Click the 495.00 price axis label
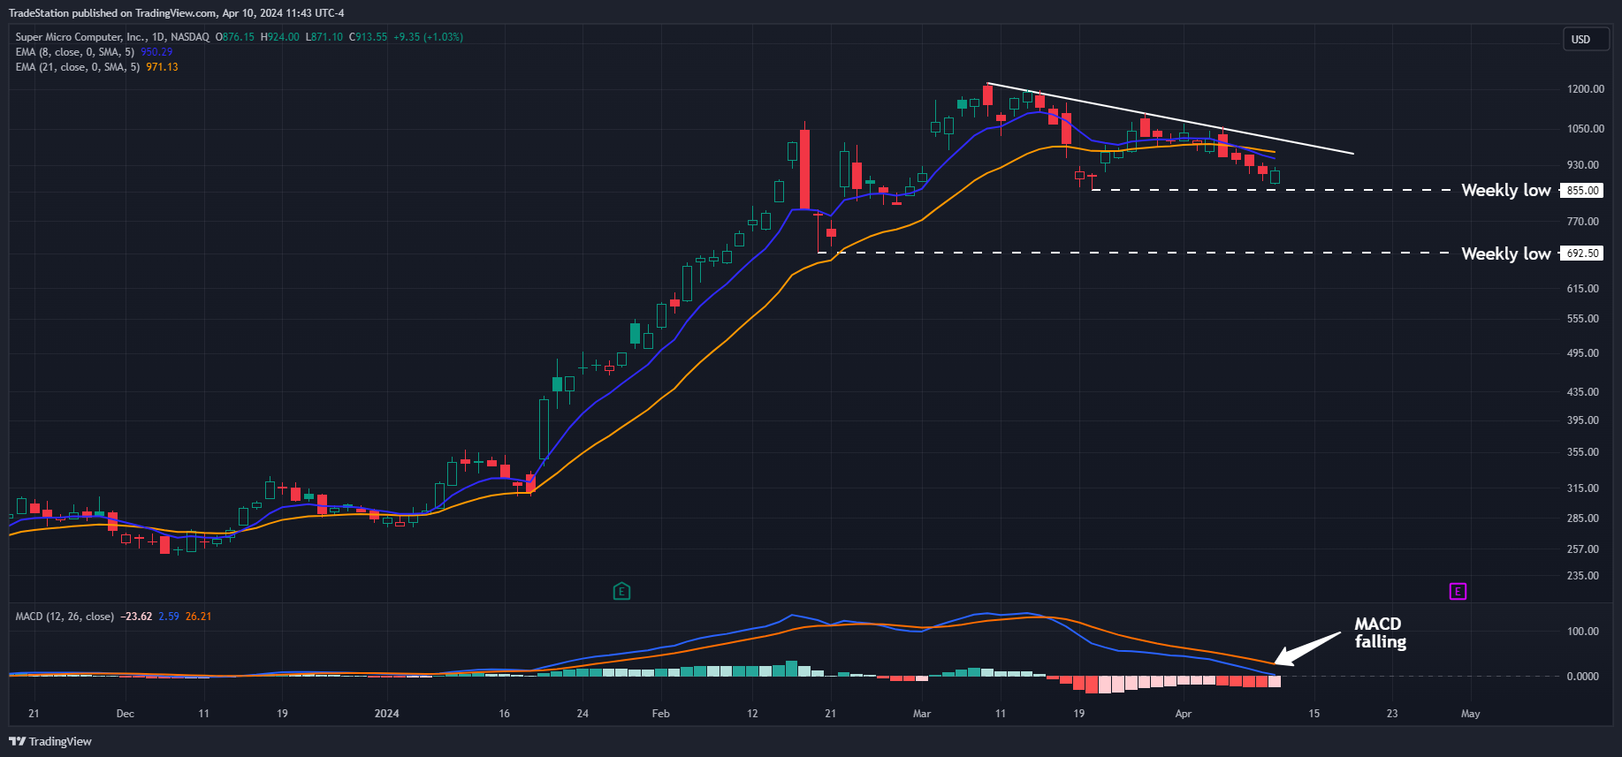Screen dimensions: 1622x757 pyautogui.click(x=1582, y=353)
